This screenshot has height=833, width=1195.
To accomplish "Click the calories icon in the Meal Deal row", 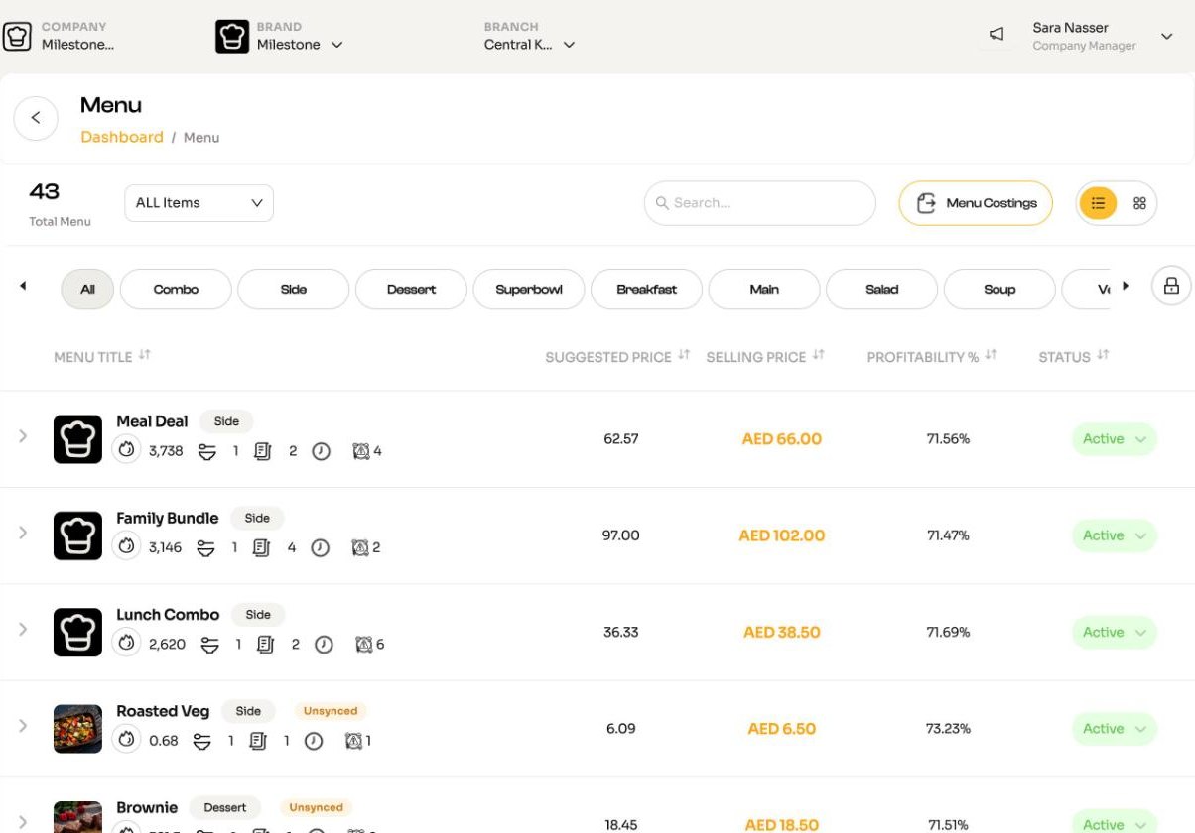I will (126, 450).
